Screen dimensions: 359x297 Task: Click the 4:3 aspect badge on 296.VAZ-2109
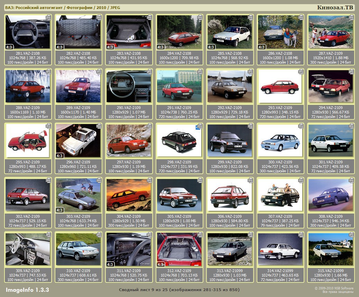pyautogui.click(x=59, y=156)
